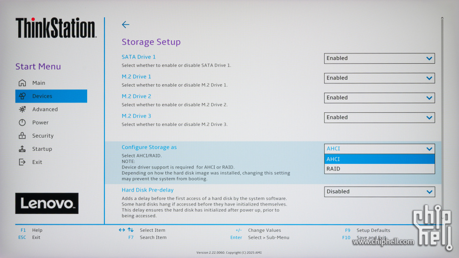Click the M.2 Drive 1 label
This screenshot has height=258, width=459.
[x=136, y=76]
